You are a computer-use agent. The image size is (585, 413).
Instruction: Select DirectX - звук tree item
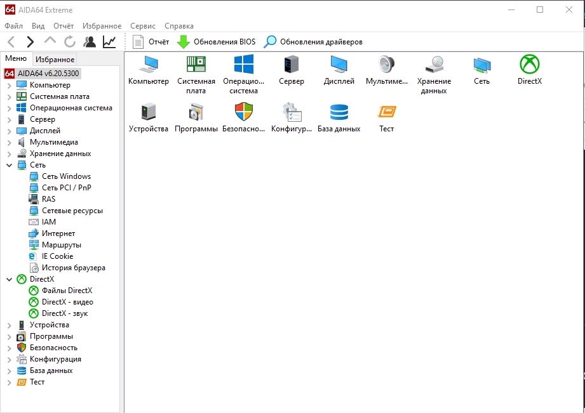58,313
